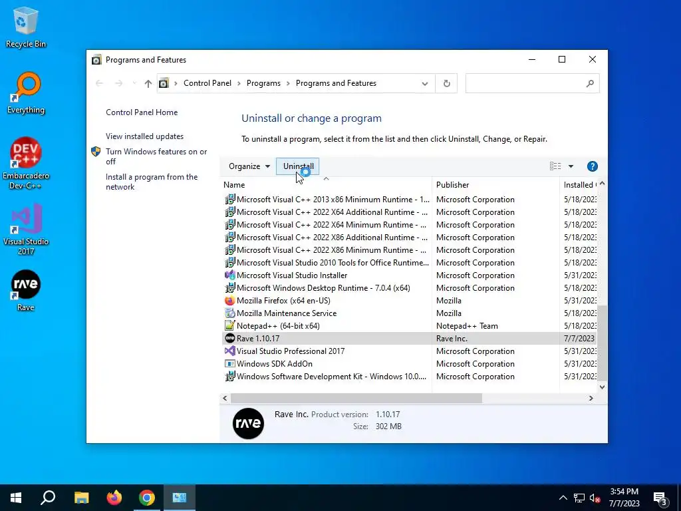Screen dimensions: 681x511
Task: Click the Visual Studio Installer row icon
Action: point(229,275)
